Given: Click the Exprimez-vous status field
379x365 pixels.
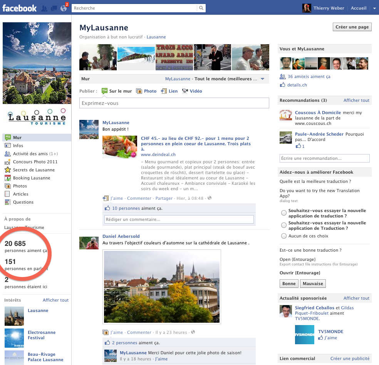Looking at the screenshot, I should (x=174, y=103).
